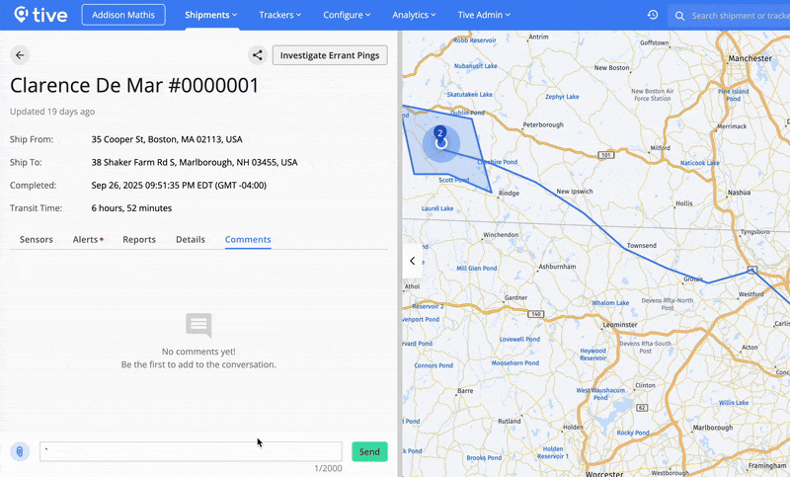Click the Addison Mathis account button
The width and height of the screenshot is (790, 477).
click(x=123, y=15)
